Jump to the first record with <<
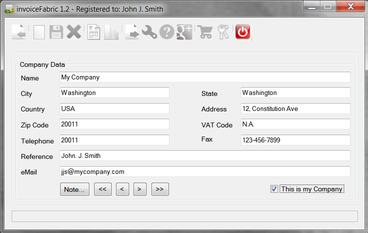 coord(103,189)
